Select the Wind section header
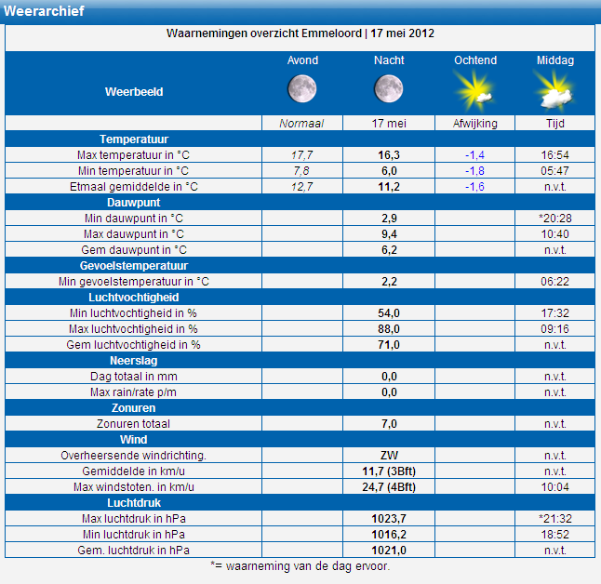 click(x=134, y=440)
